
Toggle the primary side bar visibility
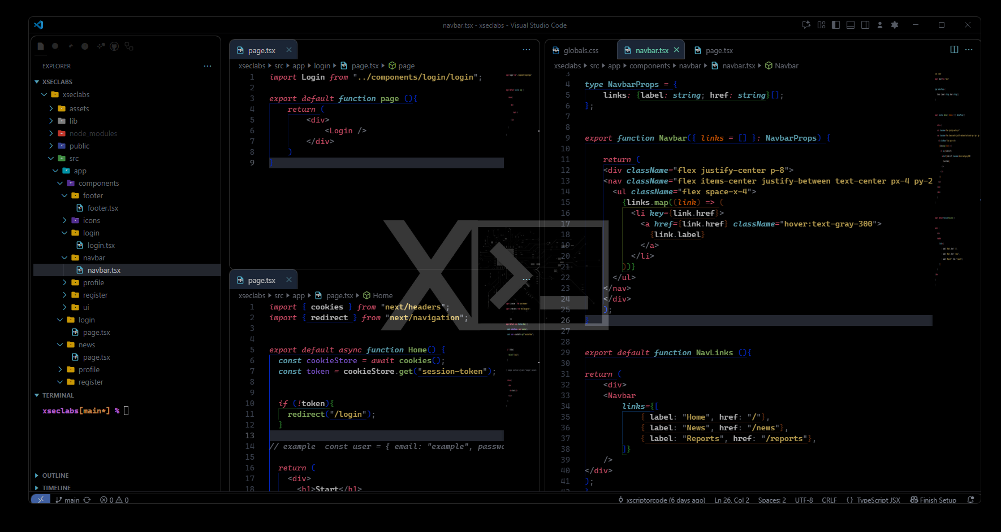pyautogui.click(x=836, y=25)
